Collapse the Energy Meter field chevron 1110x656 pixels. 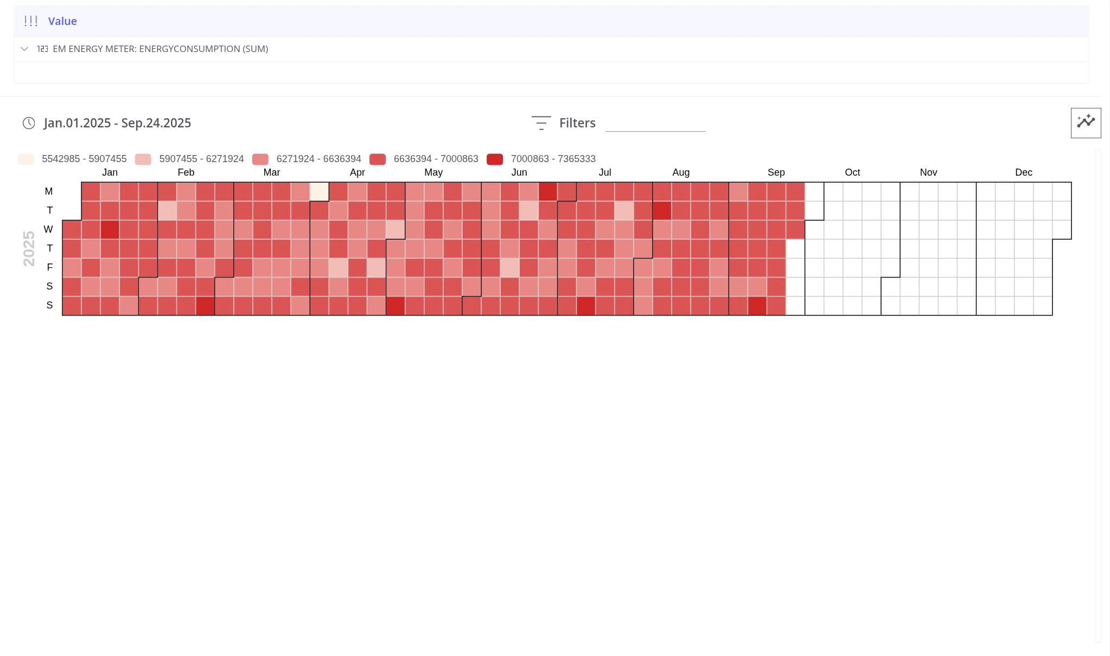[24, 49]
